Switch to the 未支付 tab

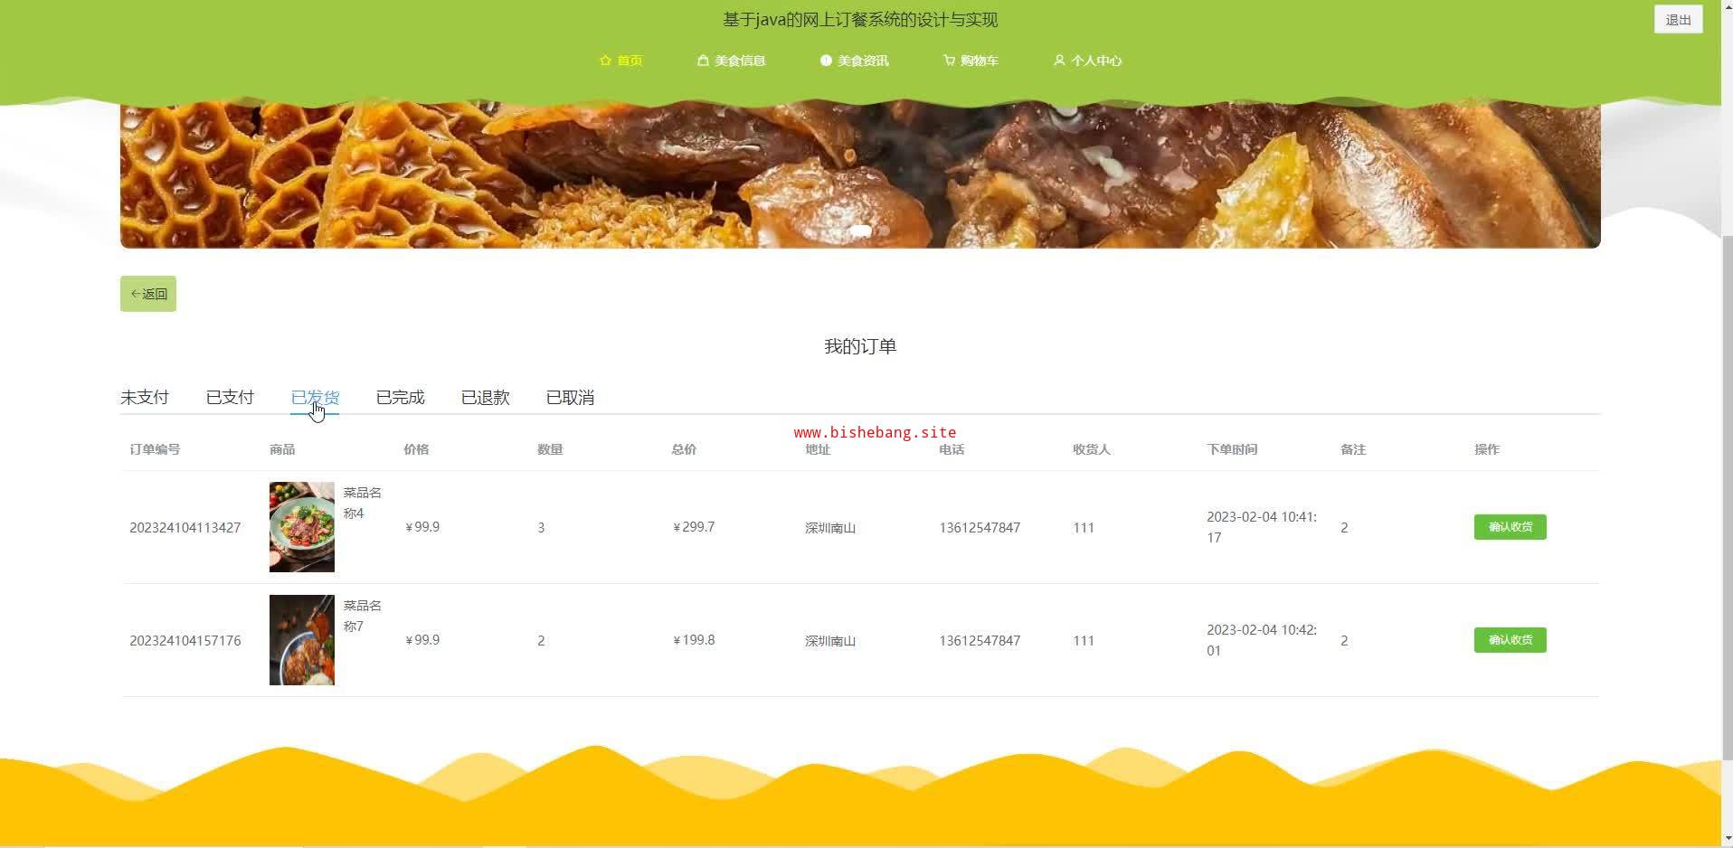tap(145, 398)
